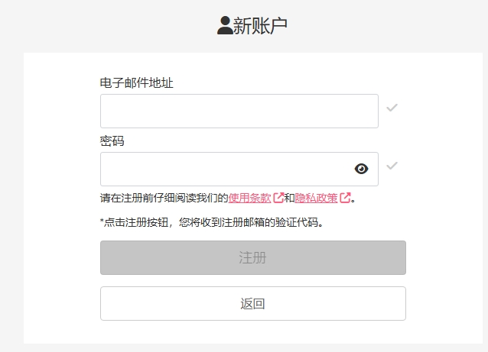Click the text 请在注册前仔细阅读我们的
This screenshot has width=488, height=352.
tap(164, 198)
